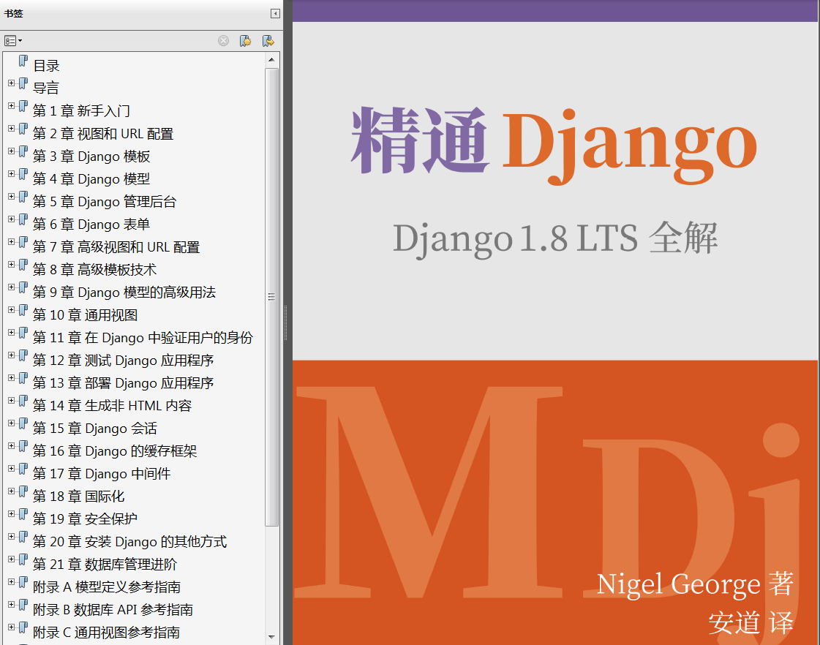Click the bookmarks scrollbar up arrow
Screen dimensions: 820x645
point(271,59)
